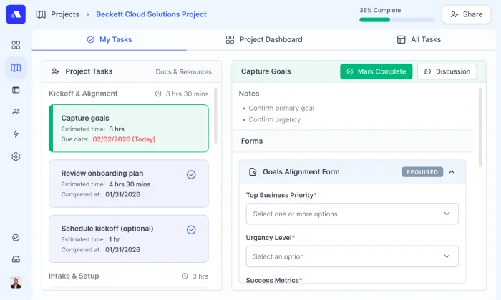Click the Mark Complete button
Image resolution: width=501 pixels, height=300 pixels.
(376, 71)
